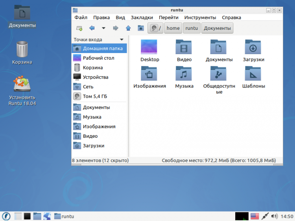Click the home path button

pos(173,28)
